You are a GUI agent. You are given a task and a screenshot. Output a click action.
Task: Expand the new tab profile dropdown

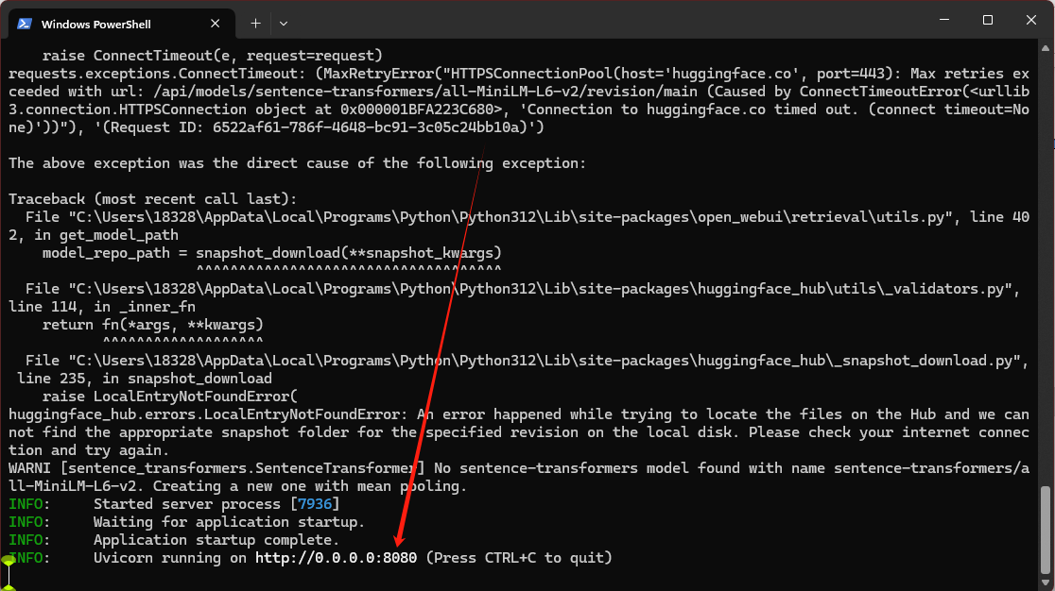pyautogui.click(x=283, y=23)
